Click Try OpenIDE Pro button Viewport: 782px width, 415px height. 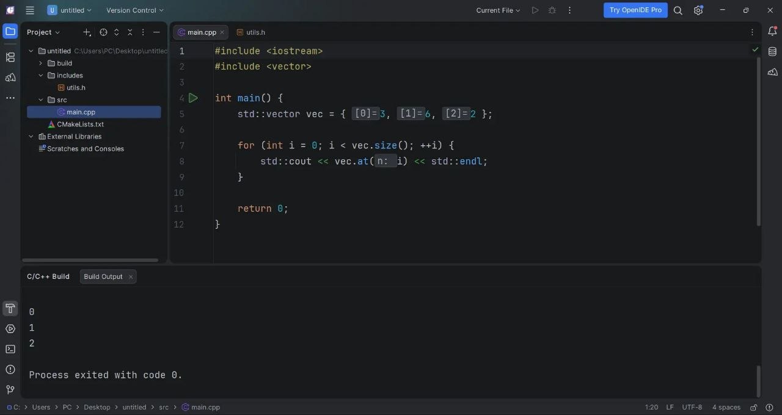635,10
